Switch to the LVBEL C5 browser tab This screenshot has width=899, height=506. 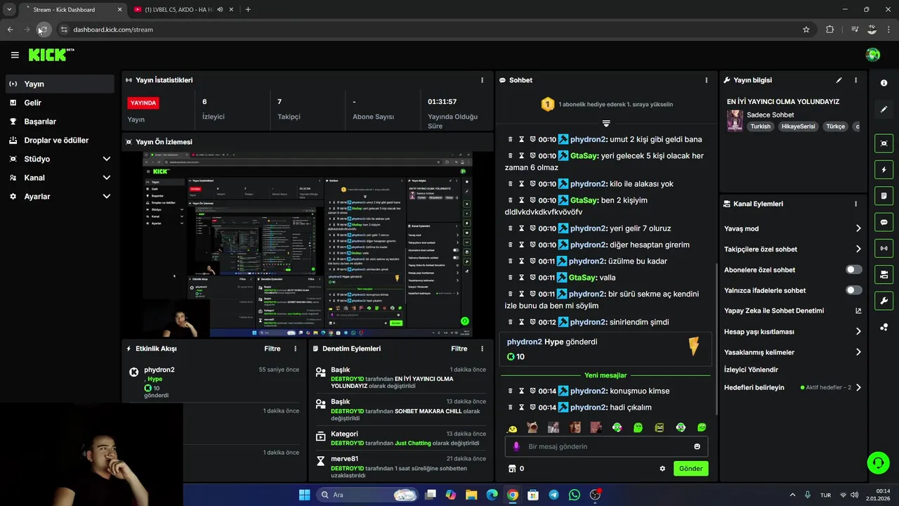click(x=184, y=10)
